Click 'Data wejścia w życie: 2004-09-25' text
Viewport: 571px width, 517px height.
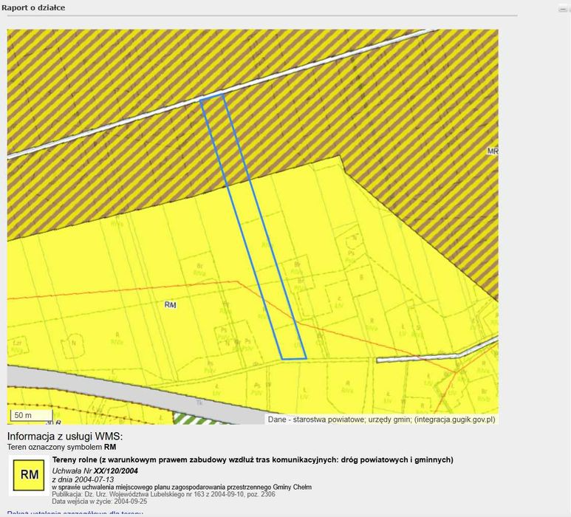pyautogui.click(x=100, y=501)
